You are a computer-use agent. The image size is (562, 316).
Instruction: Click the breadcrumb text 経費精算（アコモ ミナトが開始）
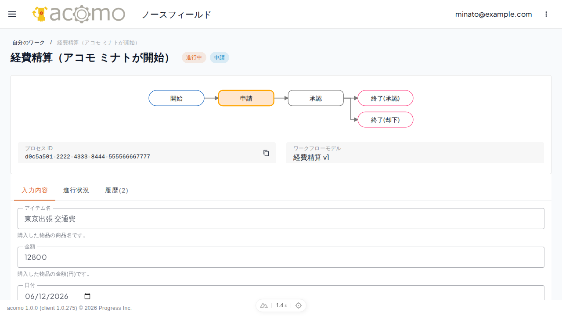tap(97, 43)
